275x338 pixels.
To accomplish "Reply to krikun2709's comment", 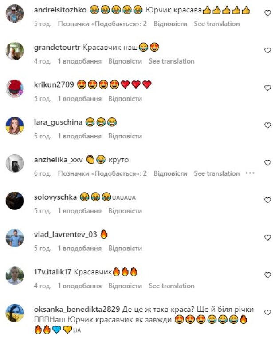I will pos(125,99).
